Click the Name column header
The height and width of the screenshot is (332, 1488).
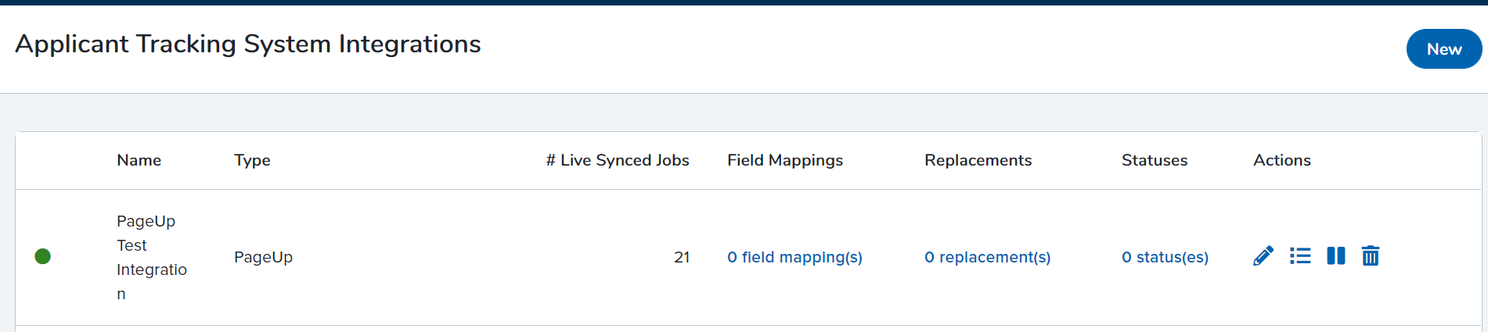(x=139, y=160)
